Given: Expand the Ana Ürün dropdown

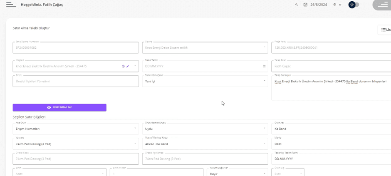Looking at the screenshot, I should coord(135,129).
